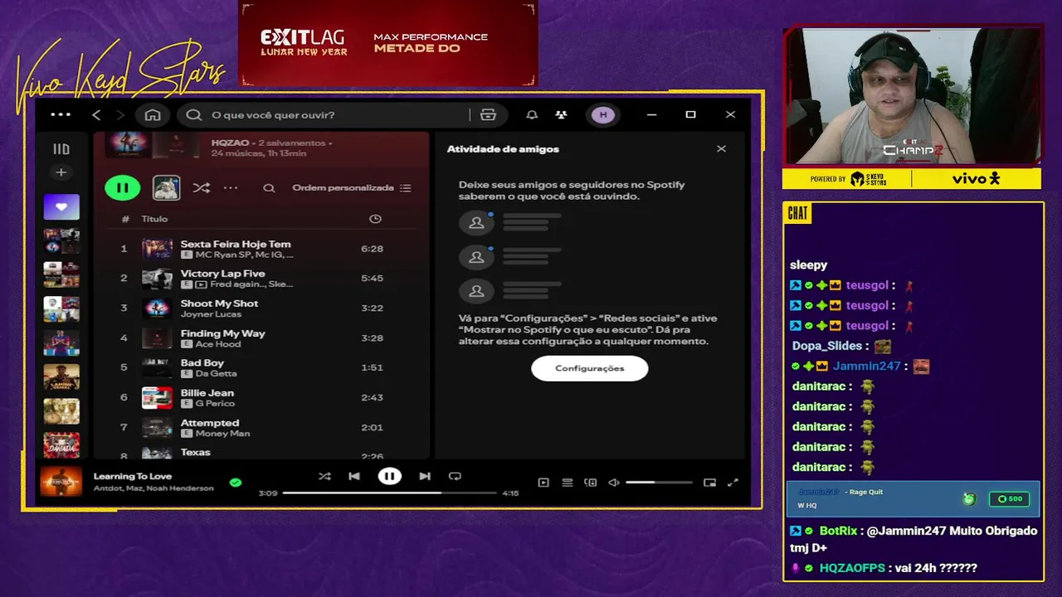The image size is (1062, 597).
Task: Search within the playlist using the magnifier
Action: 269,188
